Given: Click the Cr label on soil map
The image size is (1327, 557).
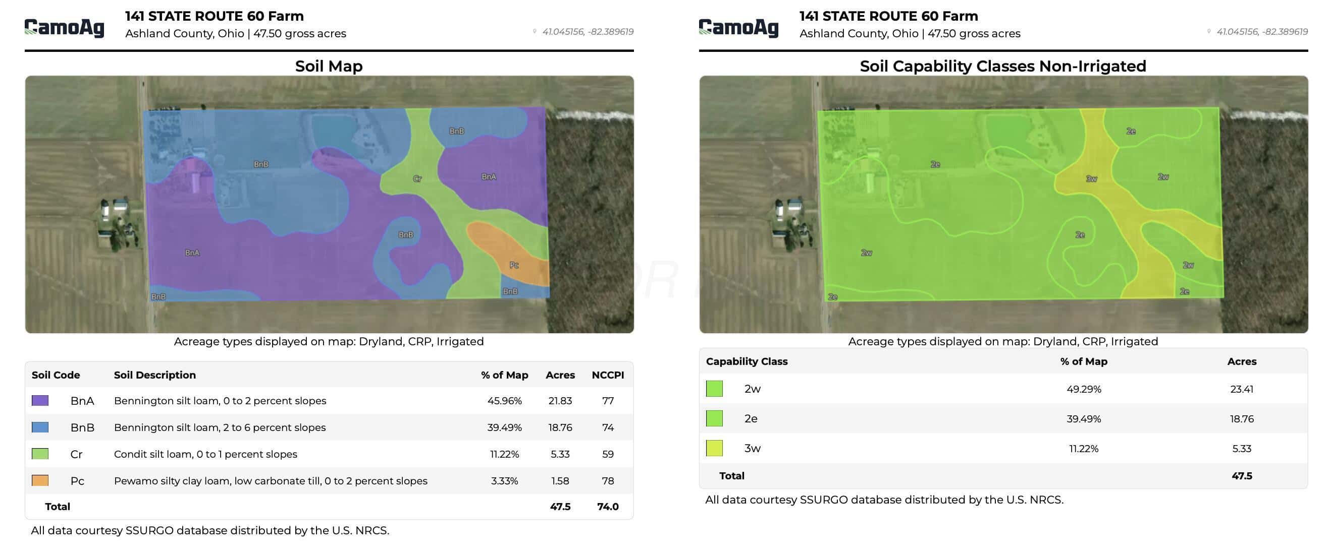Looking at the screenshot, I should coord(417,179).
